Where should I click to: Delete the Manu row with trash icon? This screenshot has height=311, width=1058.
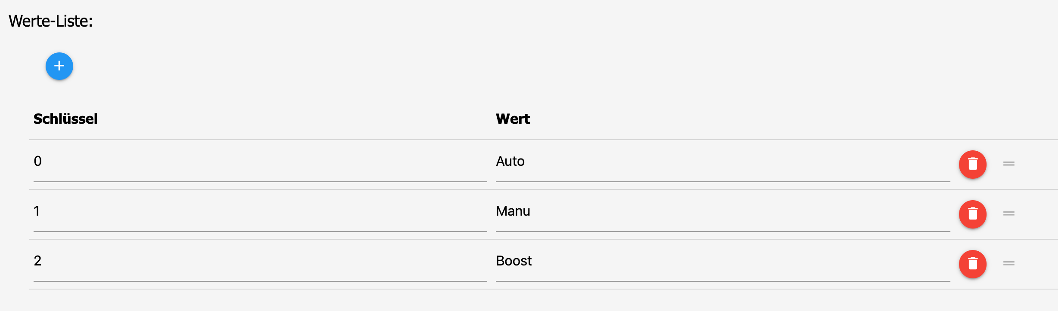click(x=972, y=214)
